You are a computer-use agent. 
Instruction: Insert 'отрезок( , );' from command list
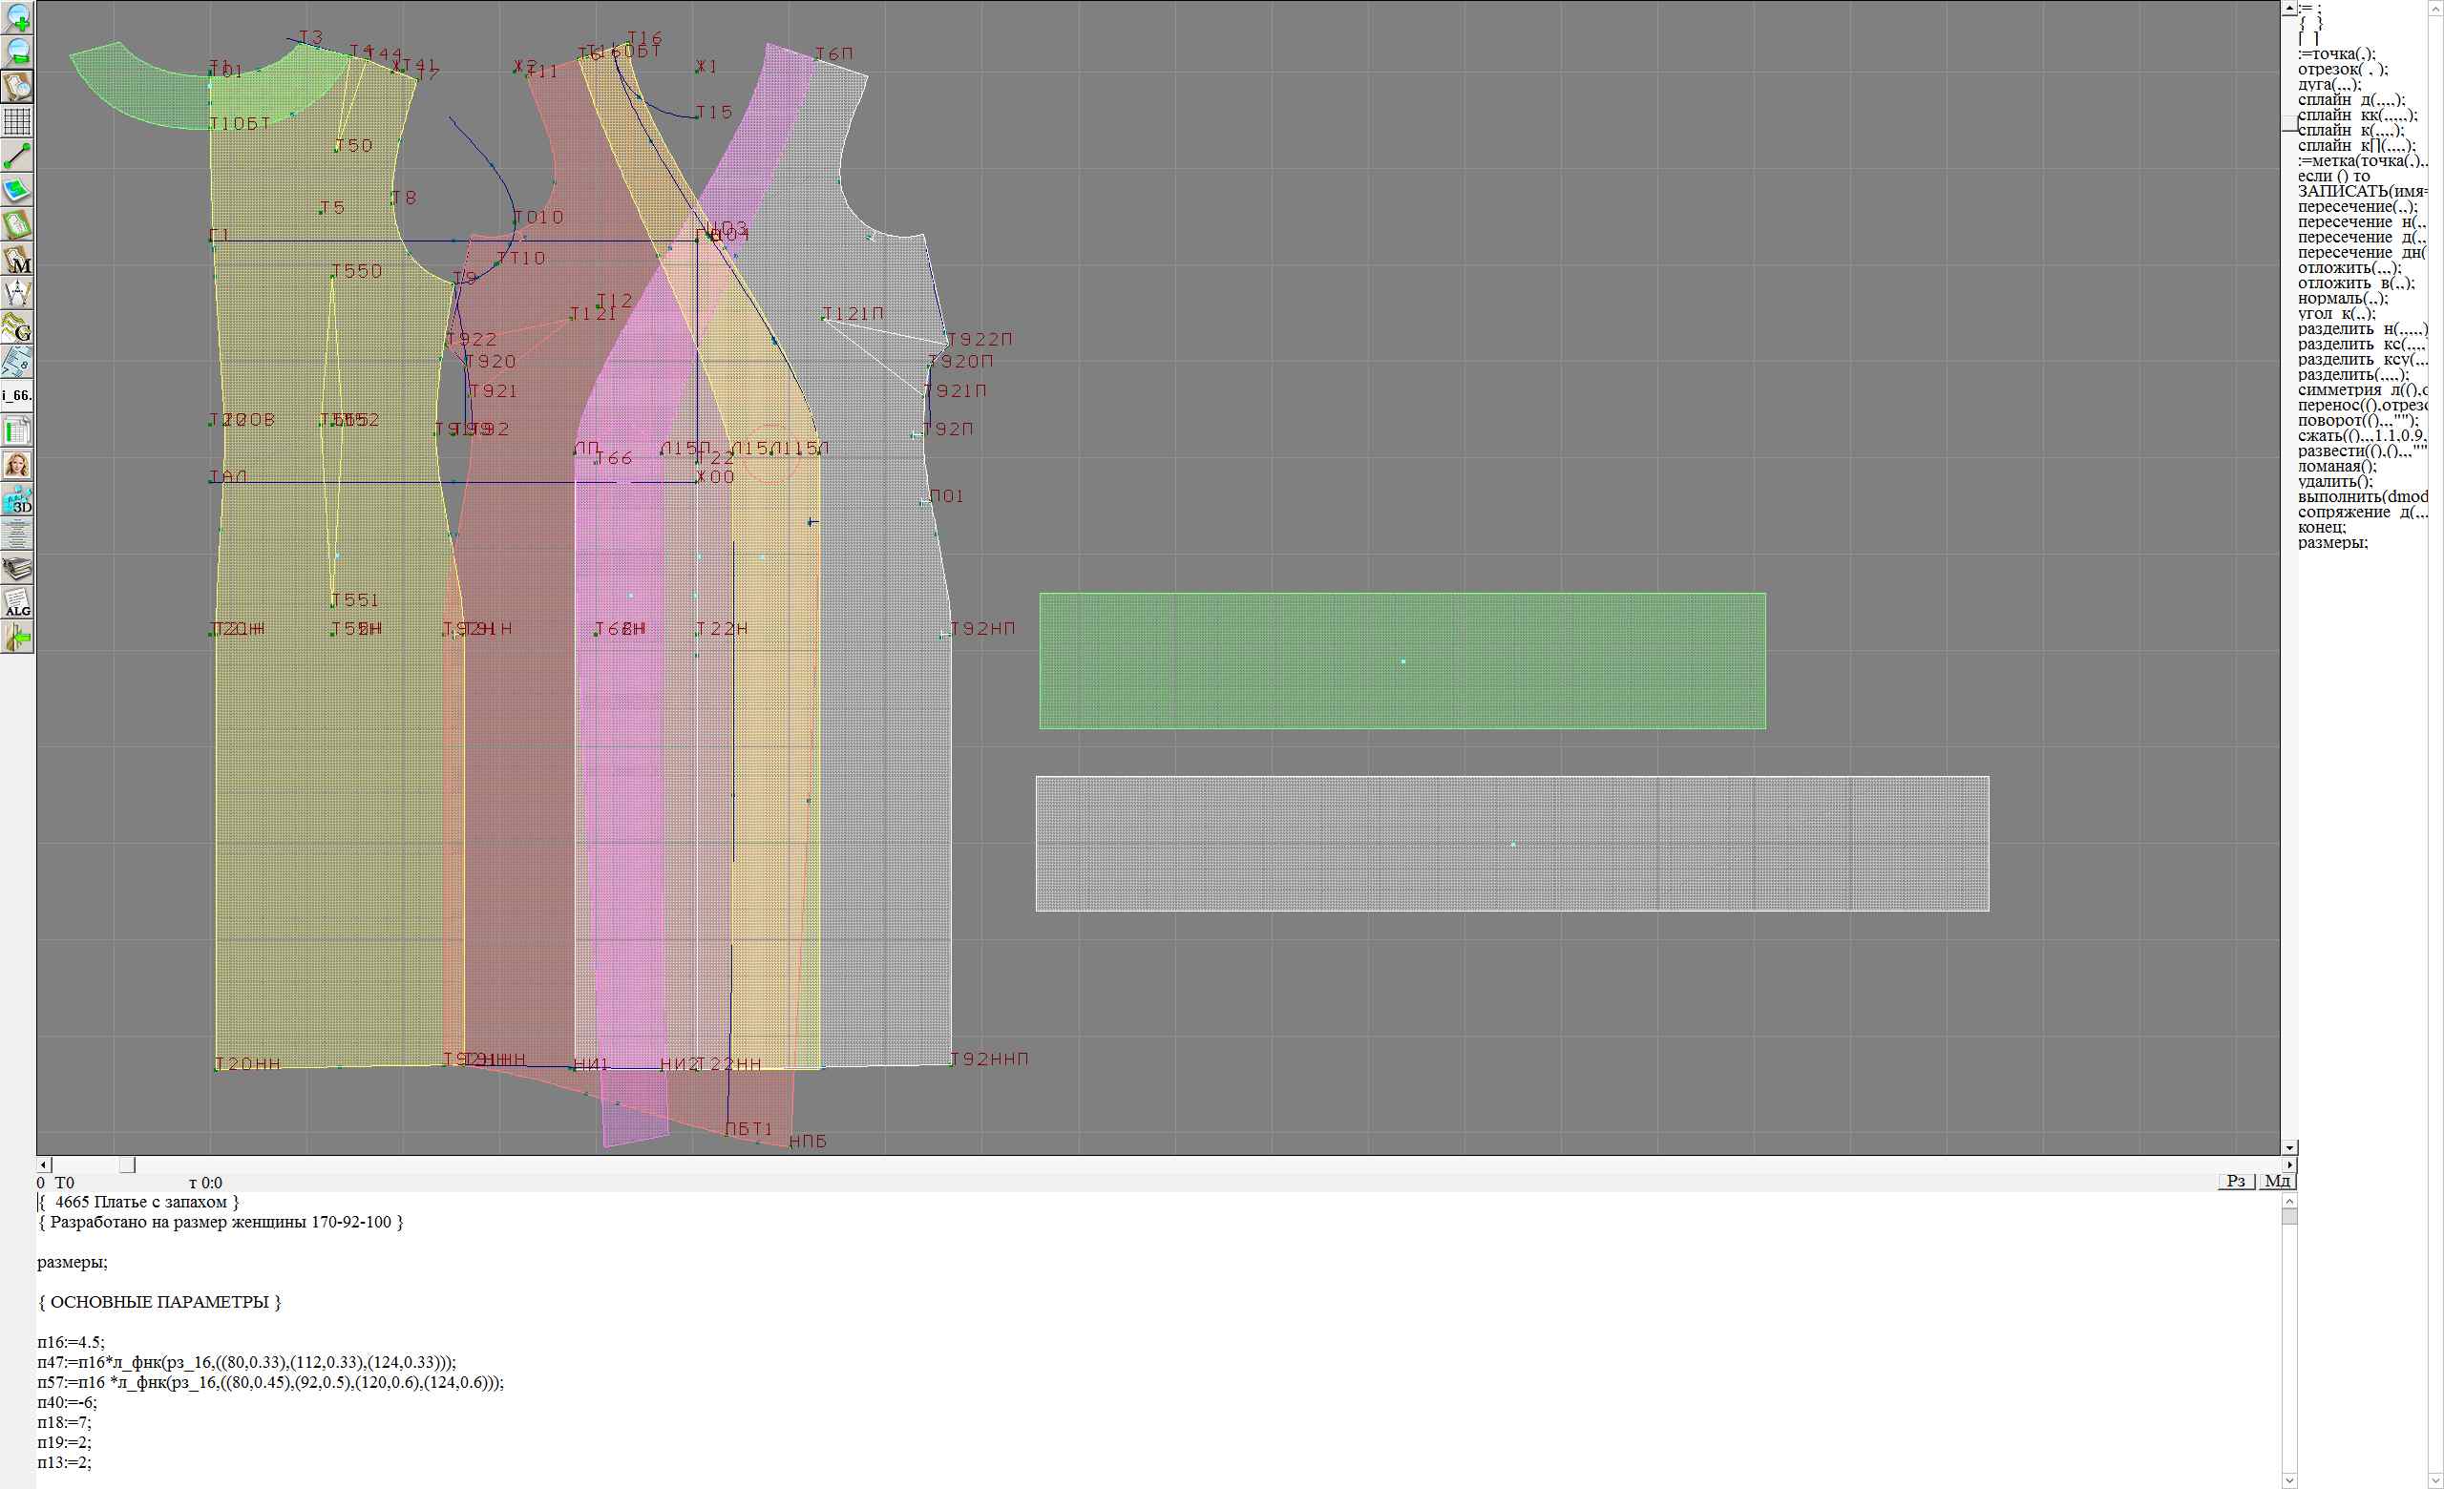pos(2343,70)
